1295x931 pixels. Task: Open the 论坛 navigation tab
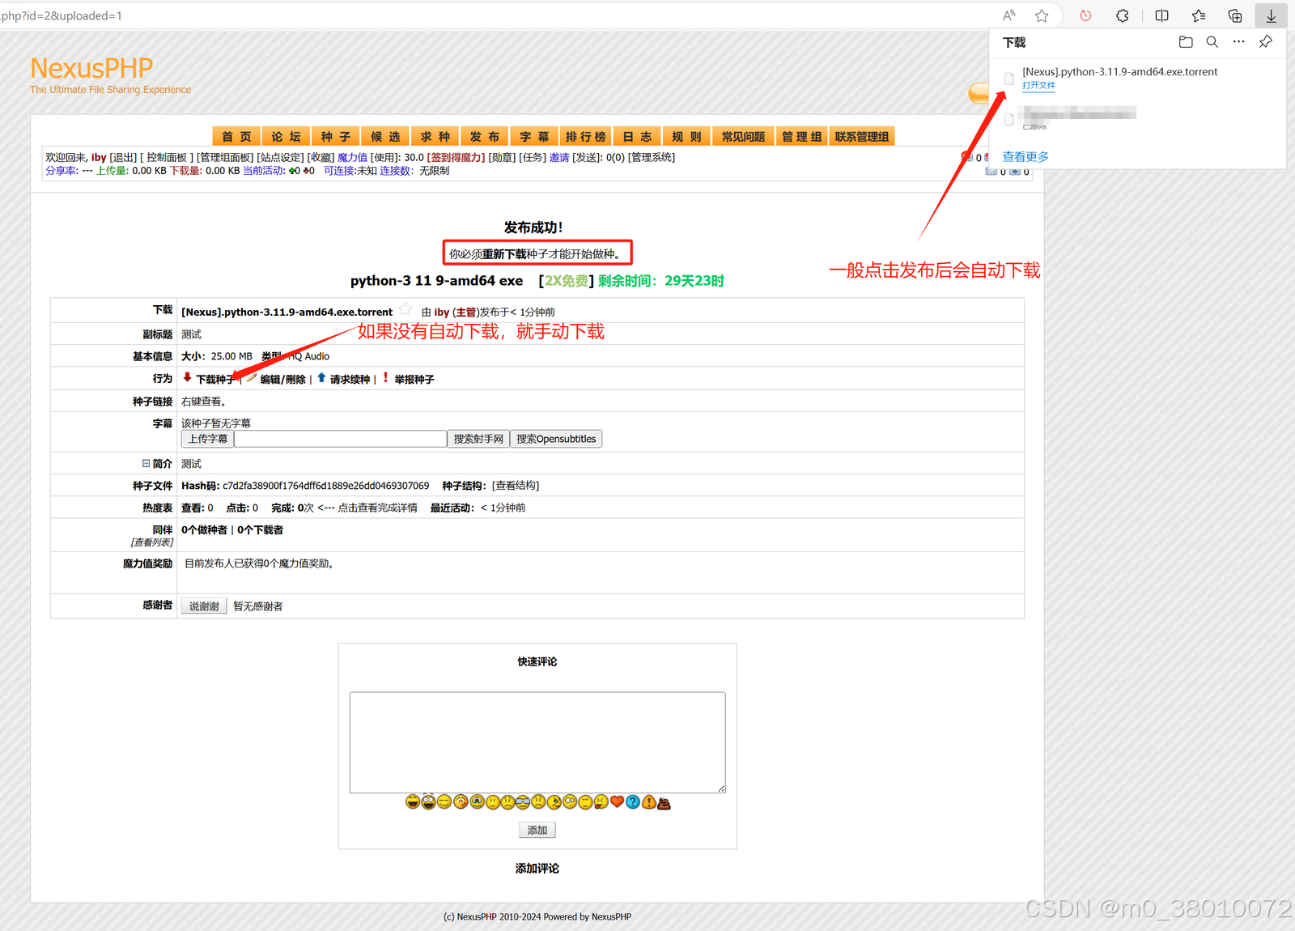(286, 137)
